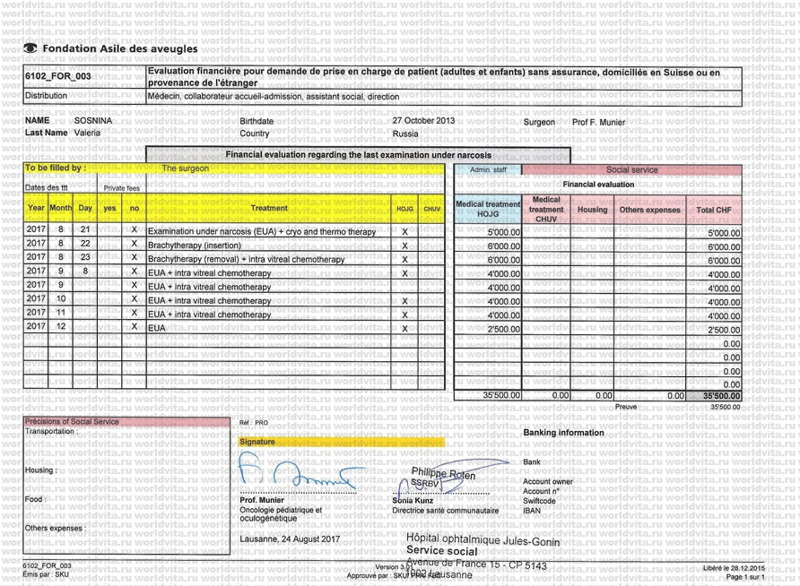This screenshot has height=586, width=800.
Task: Click the HOJG X mark on the month 12 EUA row
Action: 404,329
